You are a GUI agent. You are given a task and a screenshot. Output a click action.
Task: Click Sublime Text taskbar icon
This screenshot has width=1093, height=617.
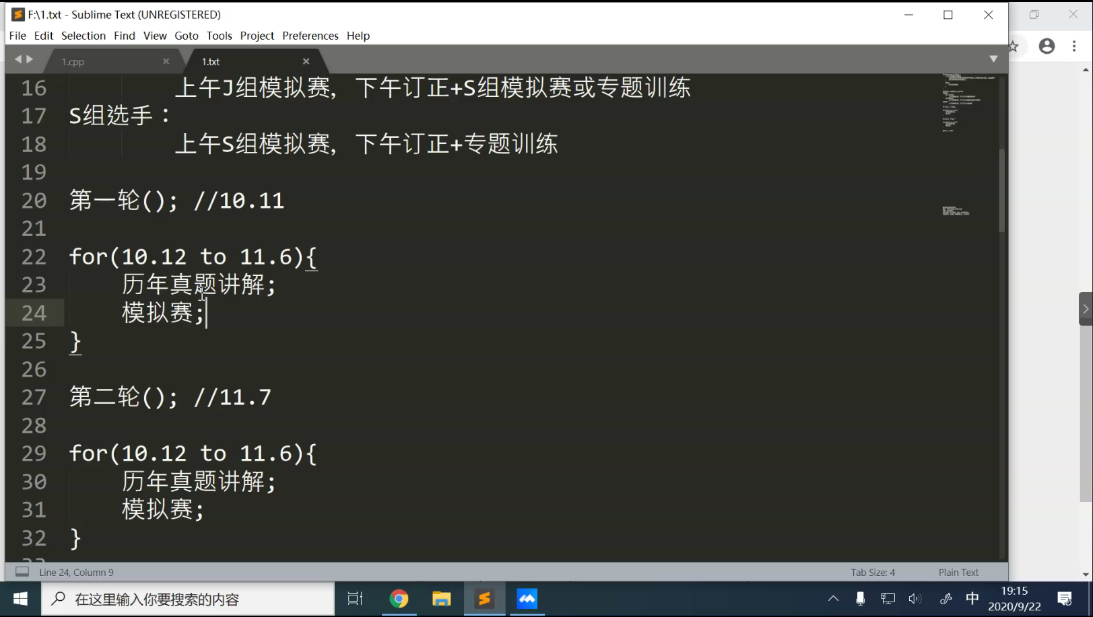[x=484, y=599]
